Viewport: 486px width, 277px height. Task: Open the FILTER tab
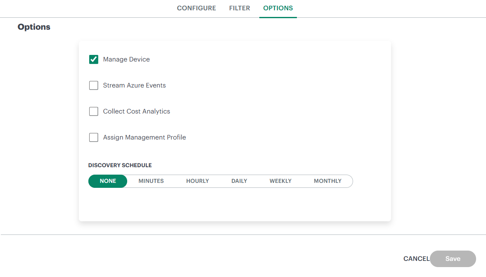pos(239,8)
